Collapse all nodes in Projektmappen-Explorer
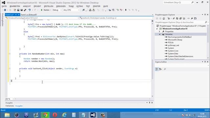Viewport: 210px width, 118px height. click(x=180, y=18)
